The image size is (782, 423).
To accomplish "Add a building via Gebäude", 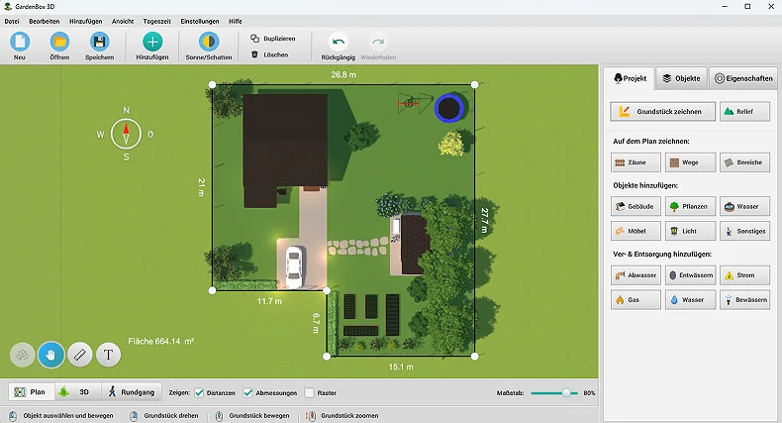I will click(635, 206).
